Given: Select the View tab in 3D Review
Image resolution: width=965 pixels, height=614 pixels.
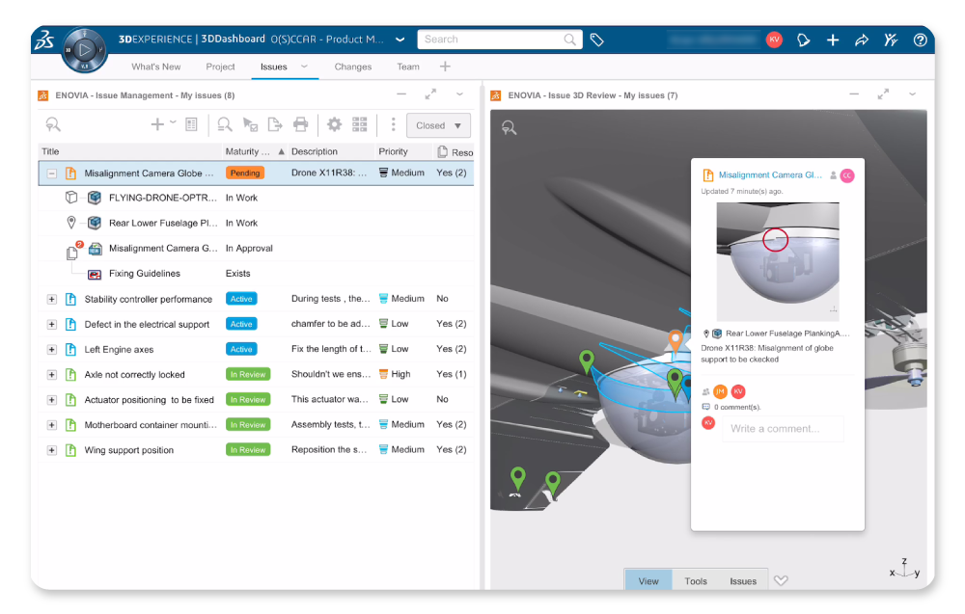Looking at the screenshot, I should (x=648, y=581).
